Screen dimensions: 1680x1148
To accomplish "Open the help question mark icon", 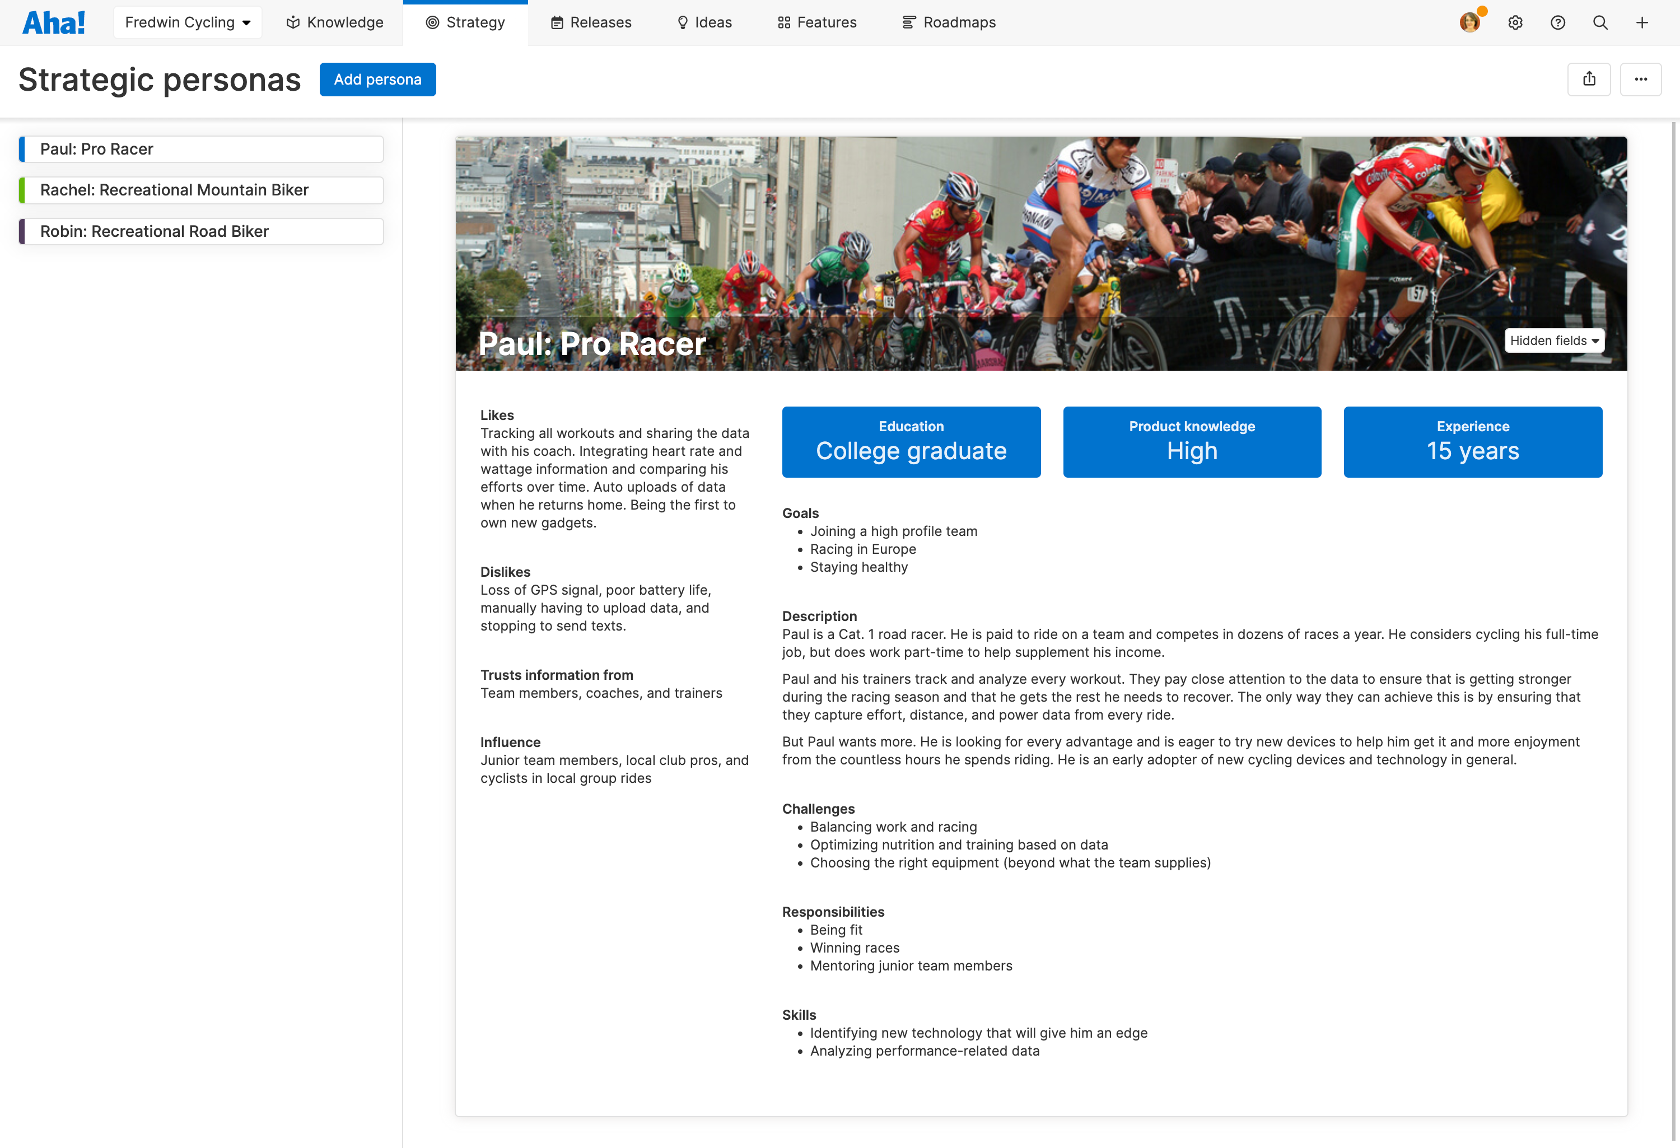I will [x=1558, y=22].
